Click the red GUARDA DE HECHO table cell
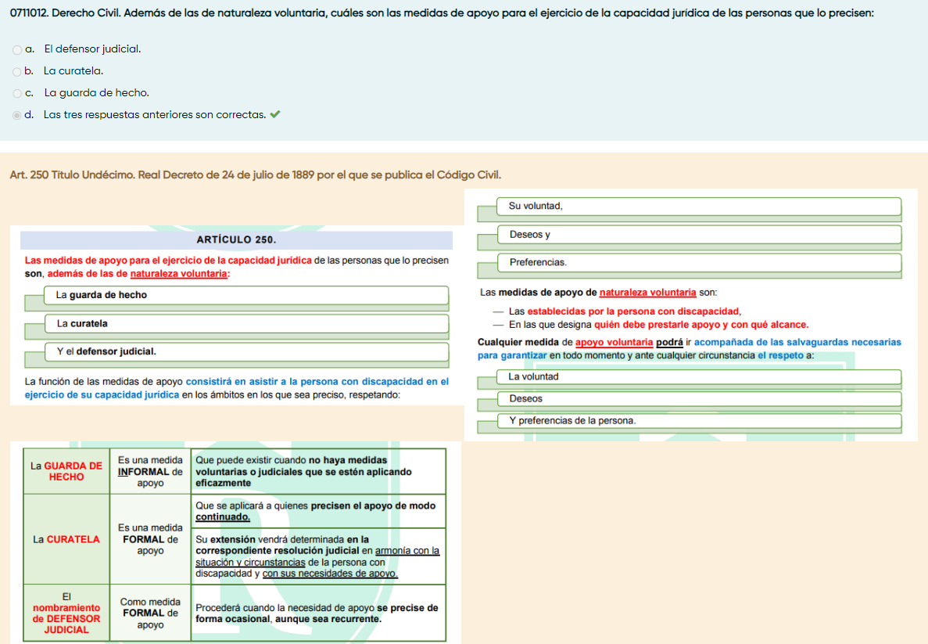928x644 pixels. [x=66, y=471]
